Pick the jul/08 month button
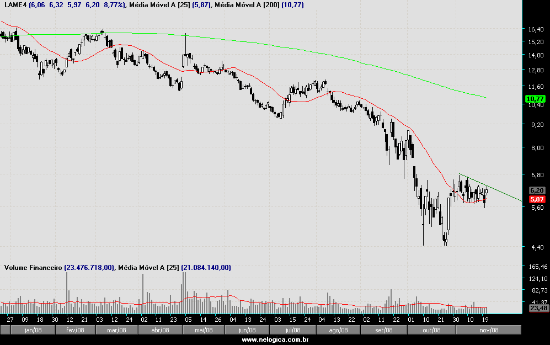This screenshot has height=345, width=550. point(293,330)
